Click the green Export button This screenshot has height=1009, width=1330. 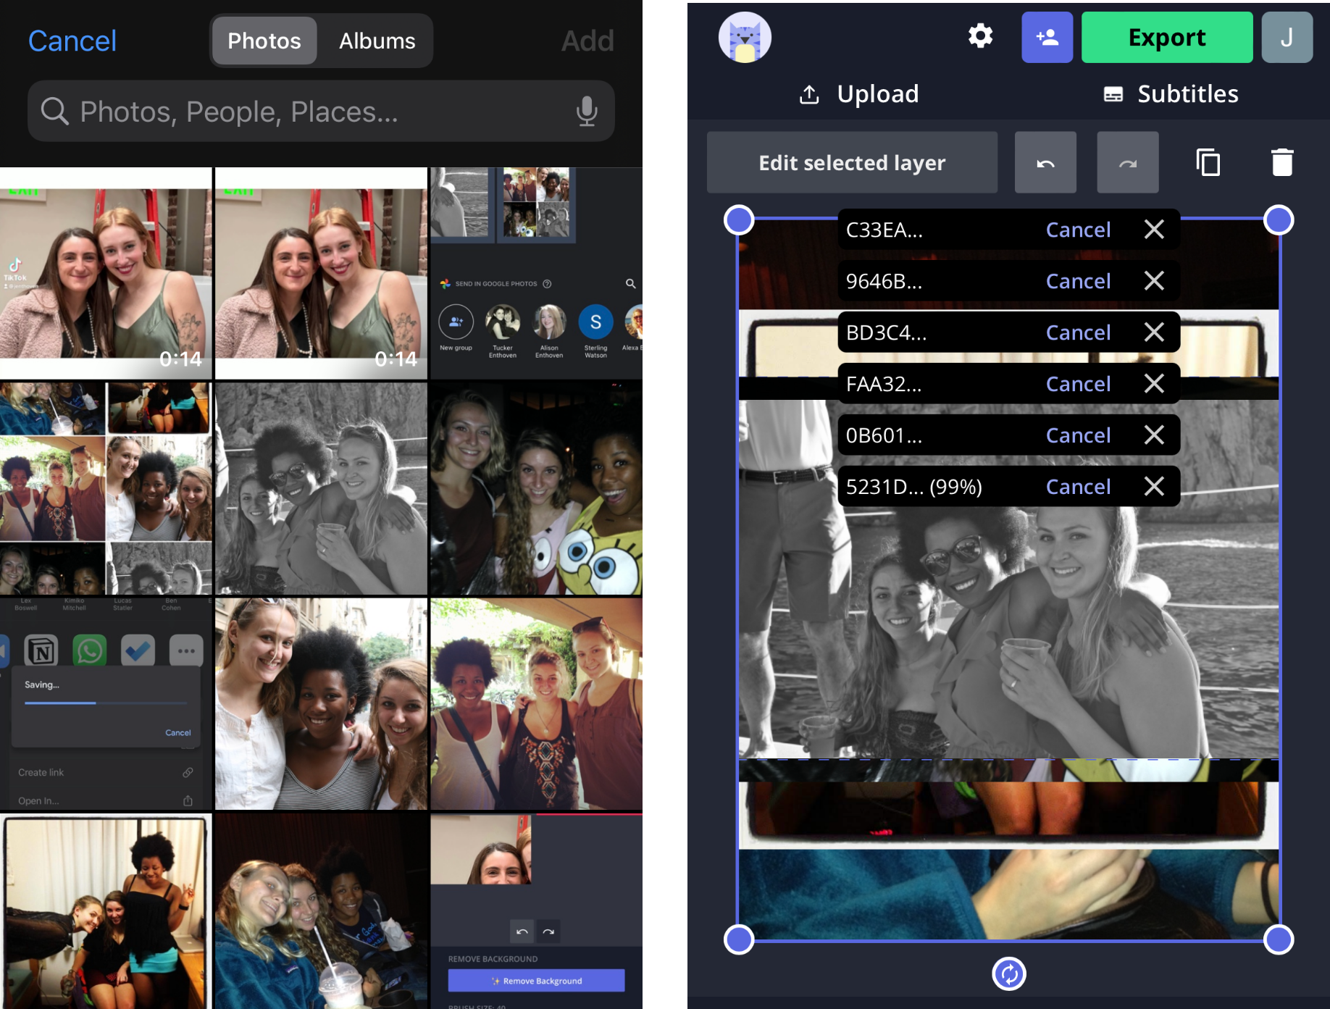coord(1166,38)
